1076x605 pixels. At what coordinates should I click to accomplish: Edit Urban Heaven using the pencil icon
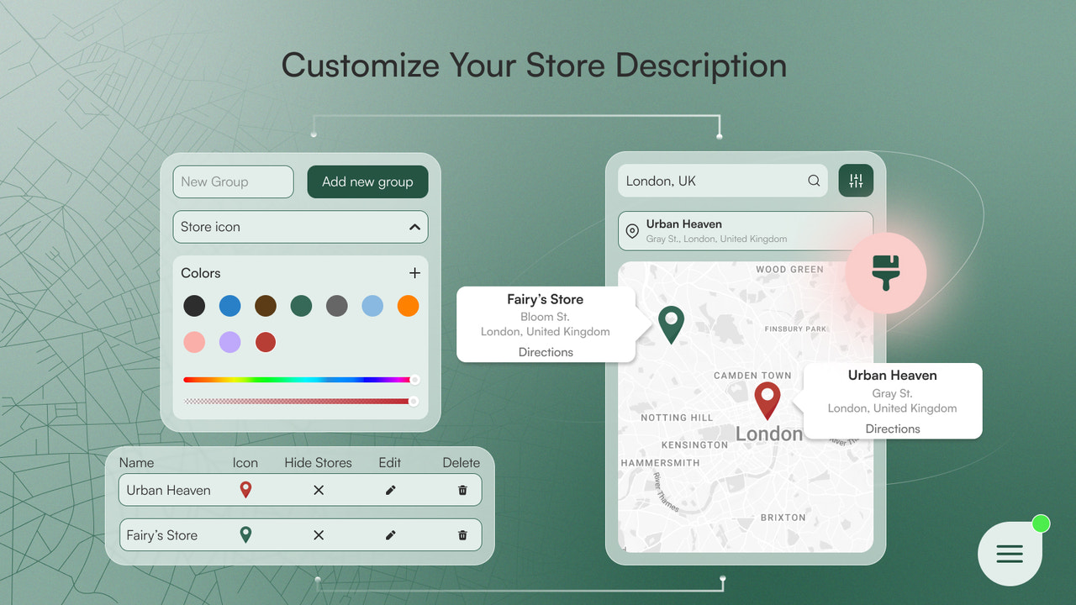[x=390, y=490]
